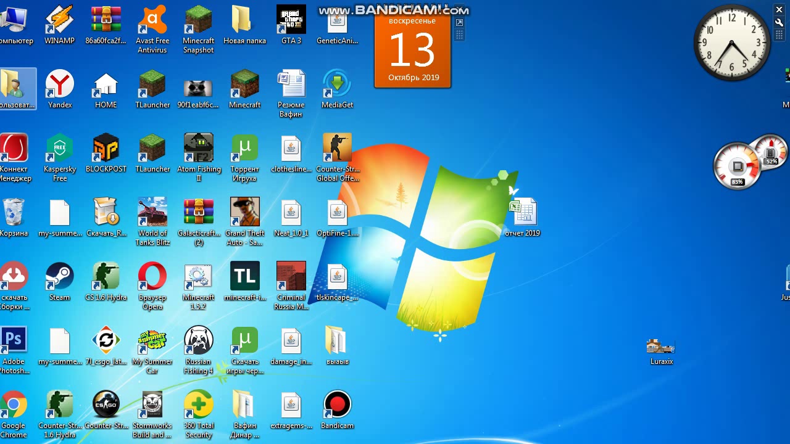Select the tlskincape jar file
790x444 pixels.
pos(338,281)
